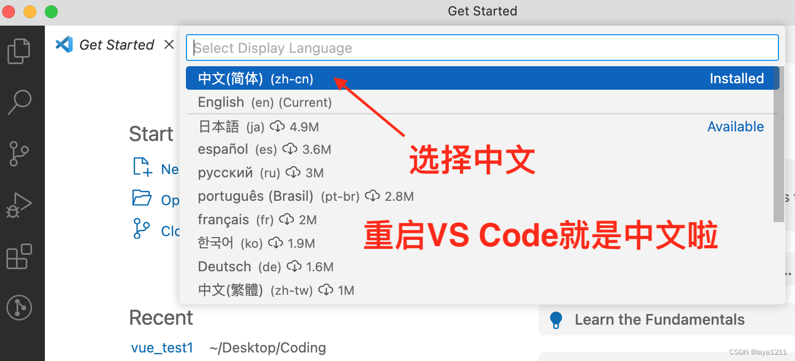
Task: Select français (fr) language
Action: point(482,220)
